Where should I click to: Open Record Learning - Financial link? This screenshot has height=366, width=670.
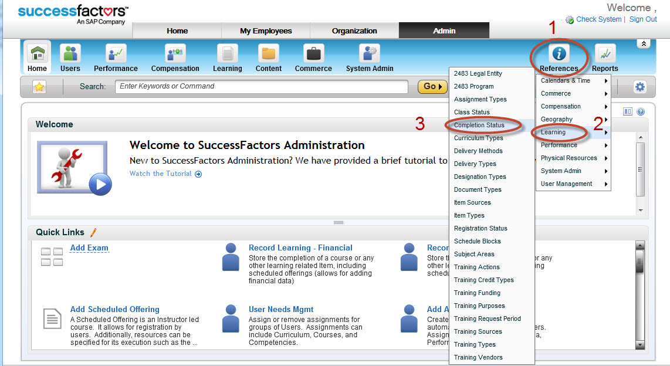click(x=300, y=248)
